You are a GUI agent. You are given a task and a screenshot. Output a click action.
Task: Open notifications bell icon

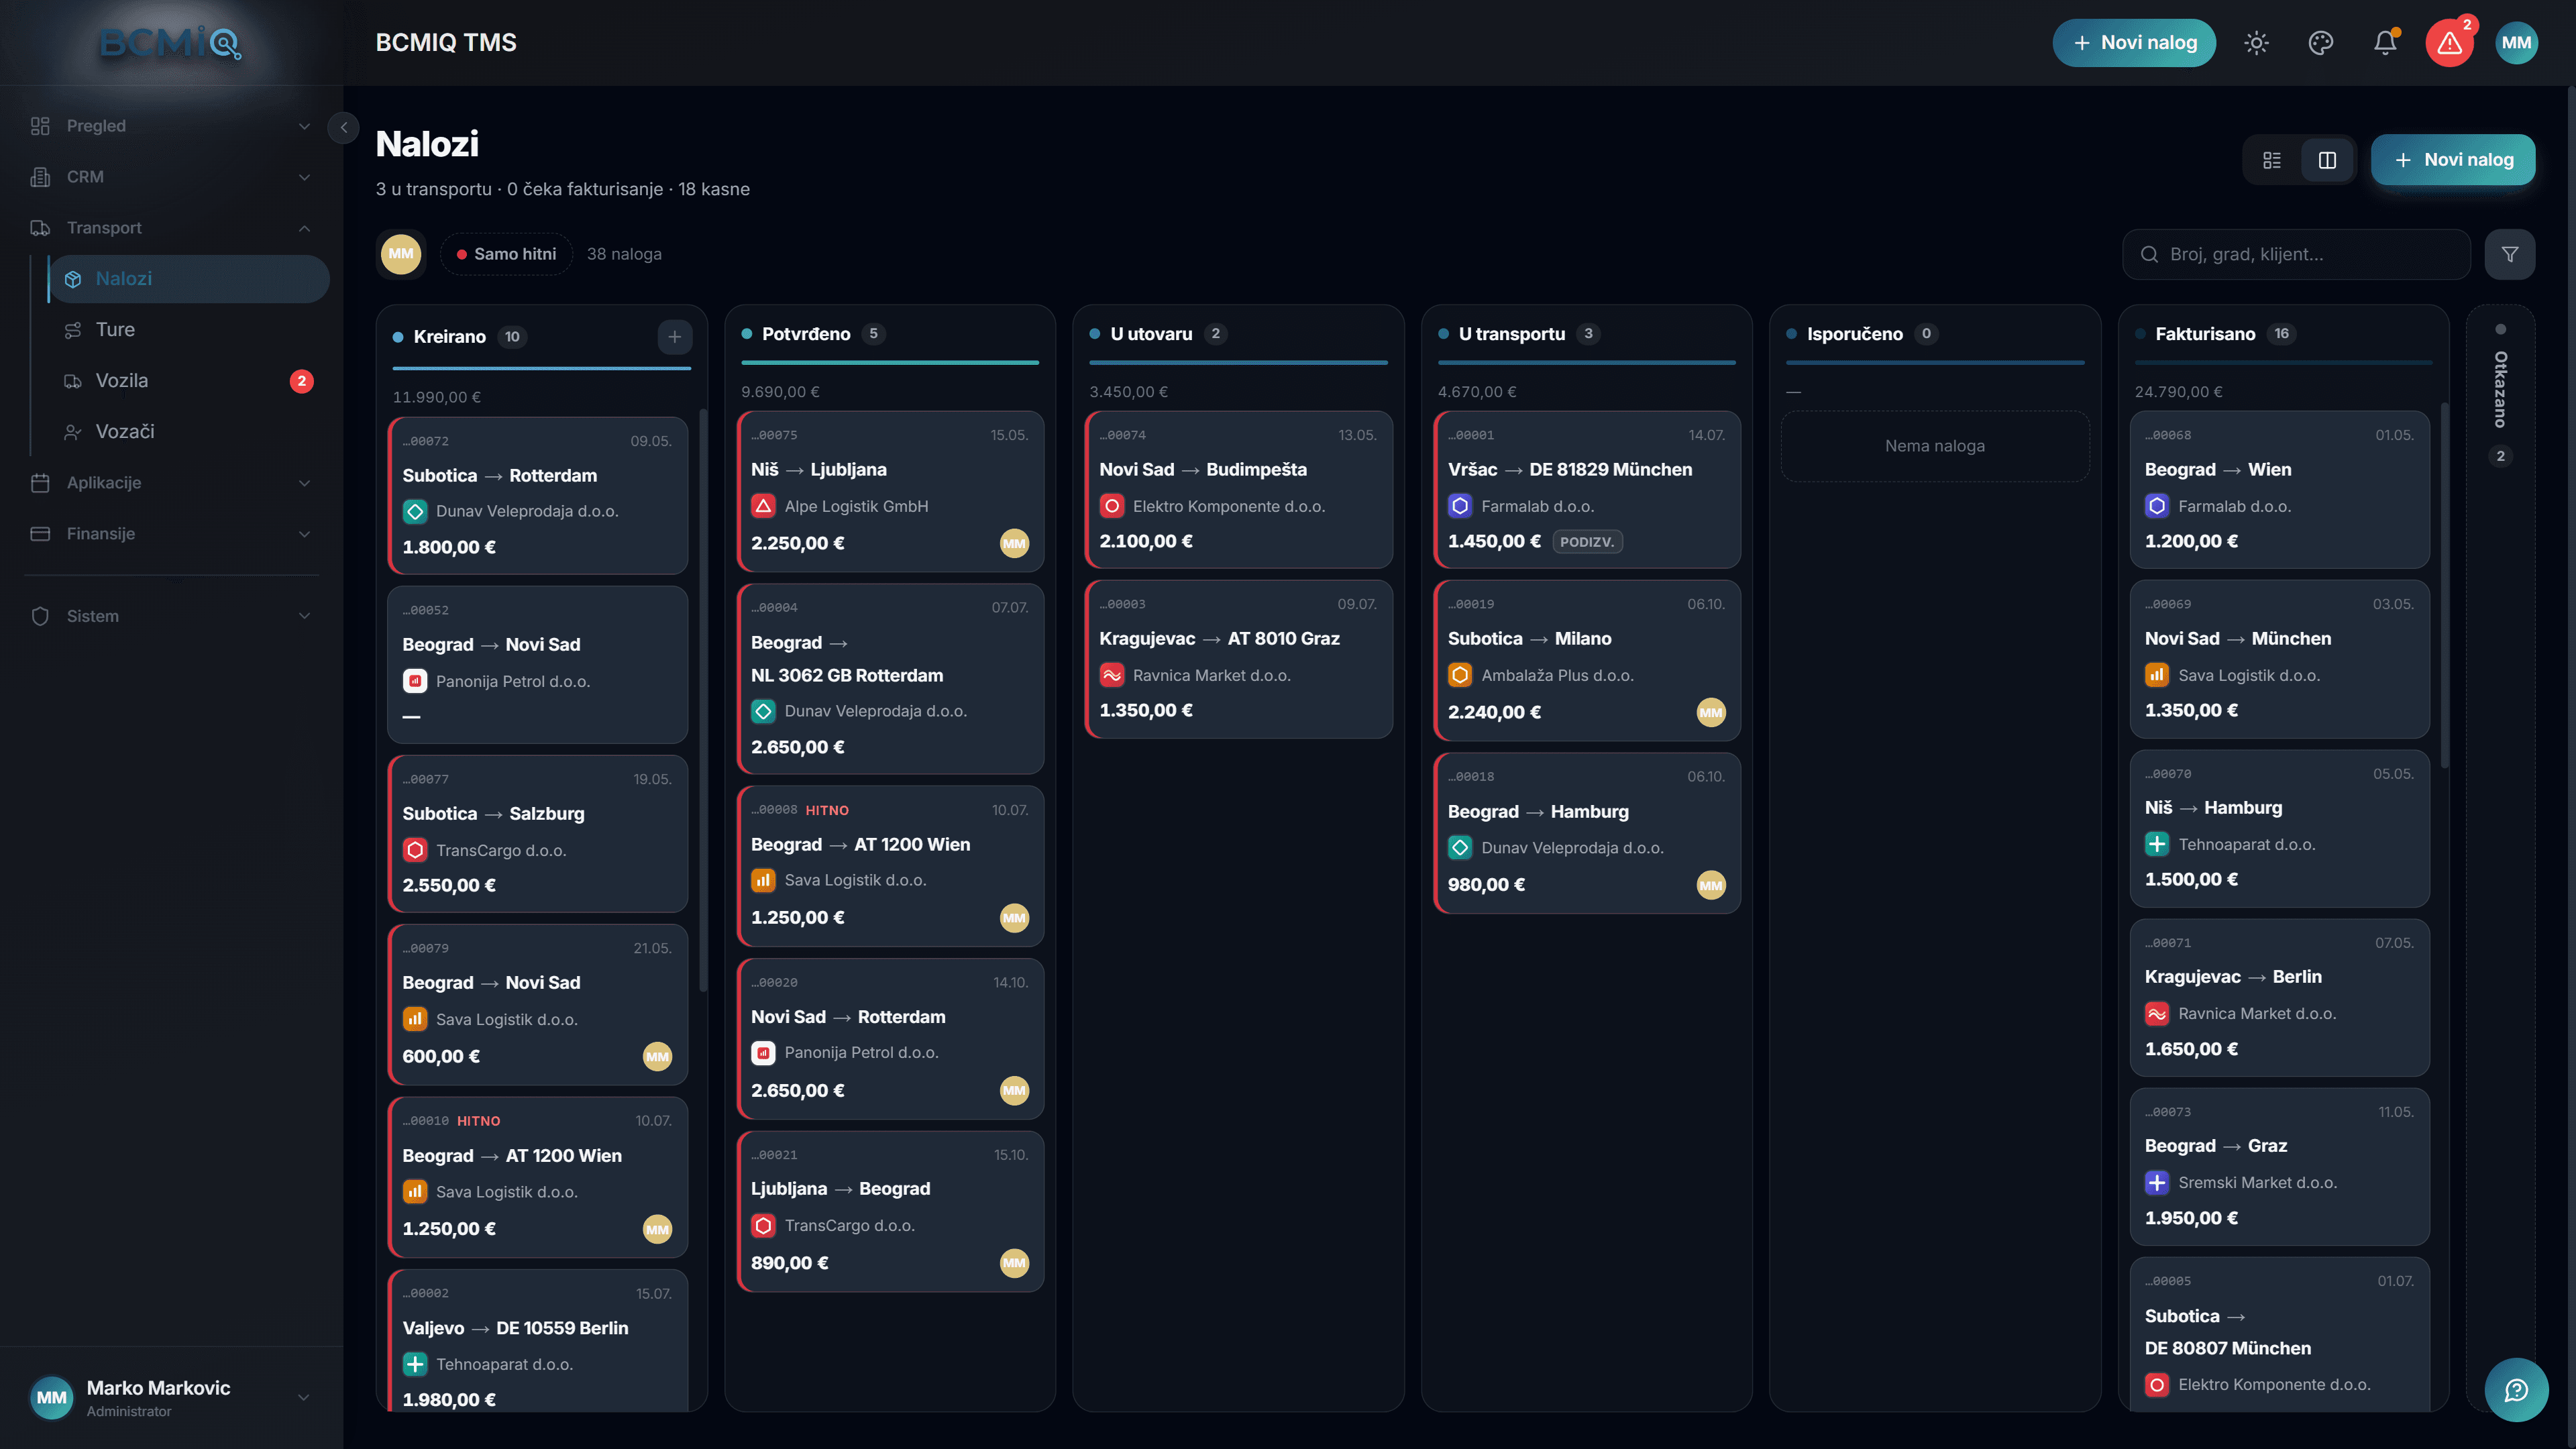coord(2385,43)
